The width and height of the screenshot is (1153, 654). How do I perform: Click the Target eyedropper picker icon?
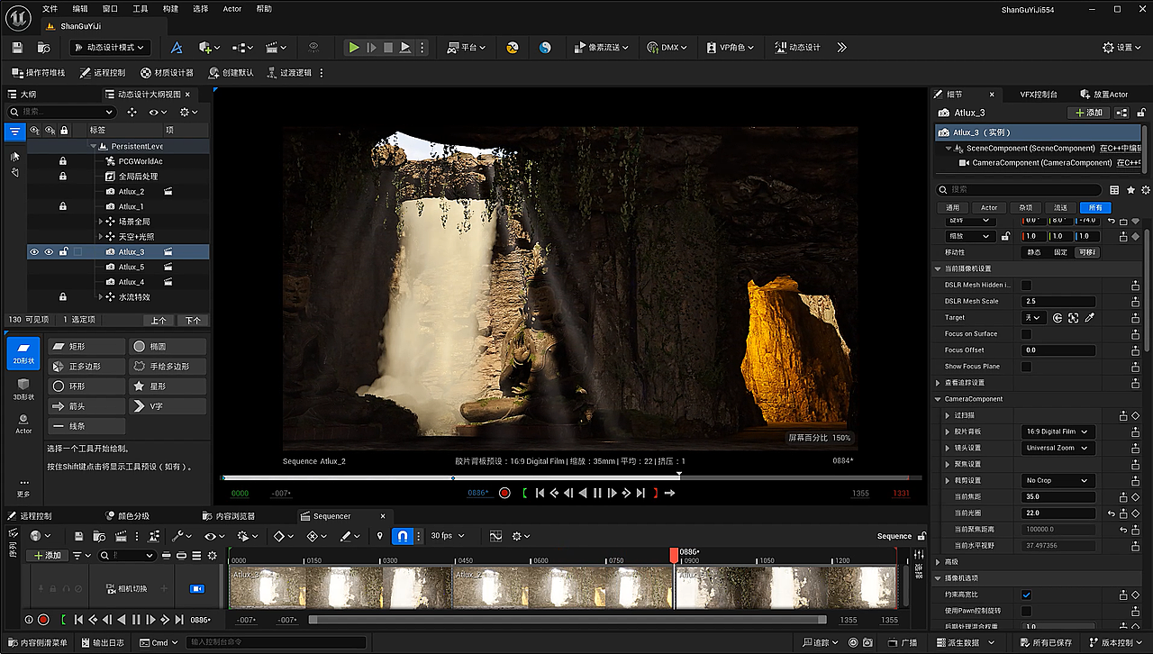coord(1089,318)
